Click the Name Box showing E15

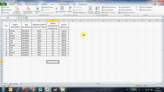[x=8, y=18]
